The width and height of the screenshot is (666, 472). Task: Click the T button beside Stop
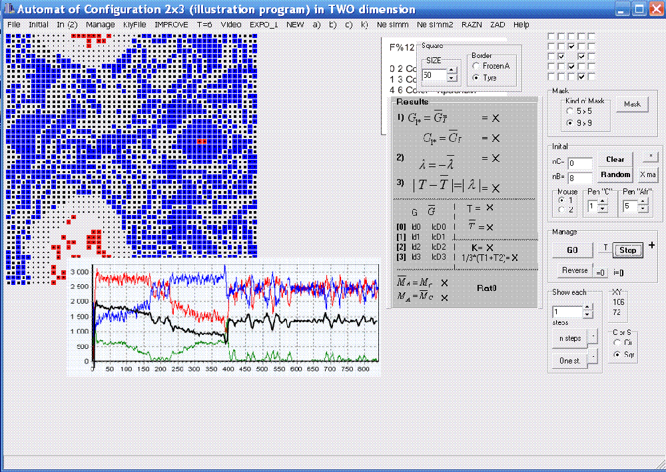pos(605,248)
